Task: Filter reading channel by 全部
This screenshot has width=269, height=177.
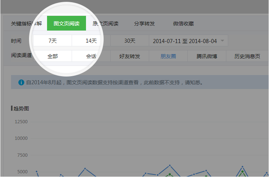Action: coord(53,56)
